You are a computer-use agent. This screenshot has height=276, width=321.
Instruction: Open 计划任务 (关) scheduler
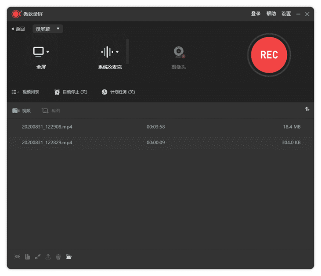[x=118, y=92]
